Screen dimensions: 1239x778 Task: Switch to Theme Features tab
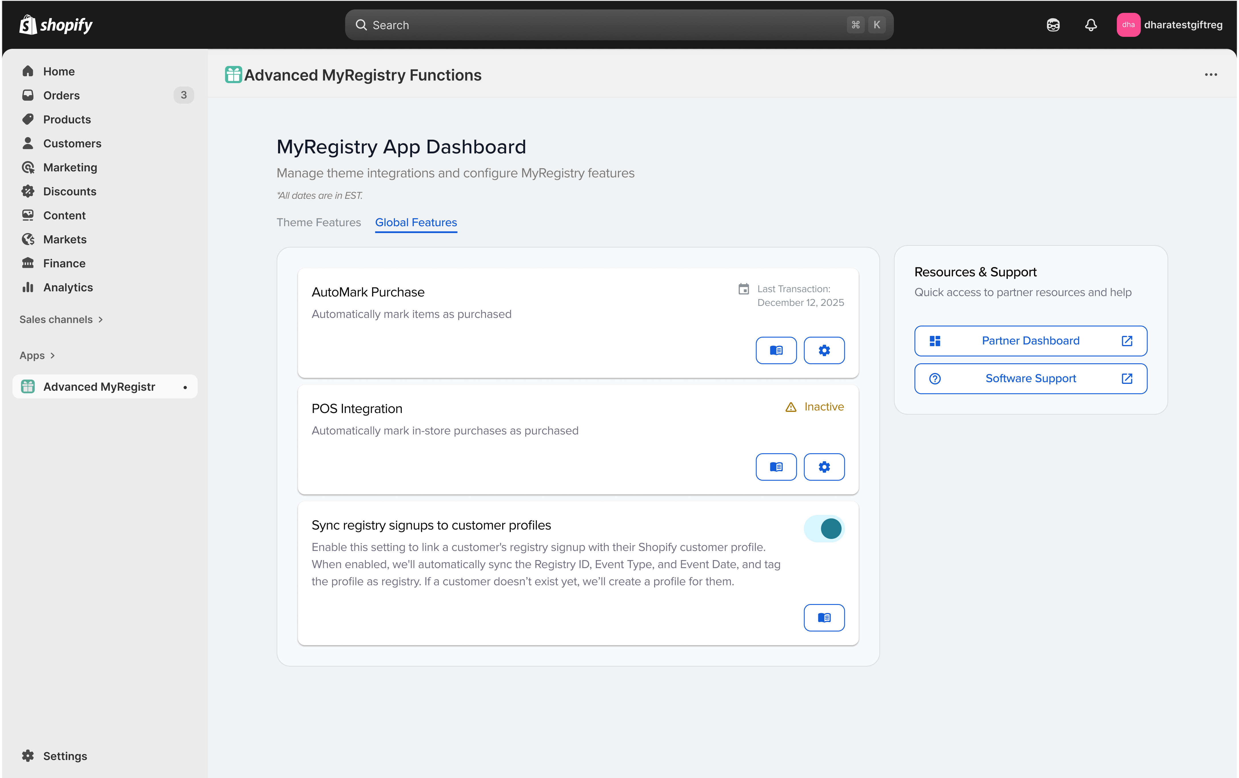(318, 222)
